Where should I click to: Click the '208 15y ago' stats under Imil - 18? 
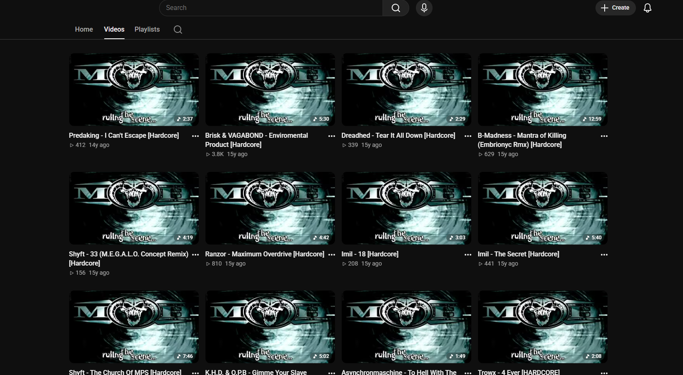(362, 264)
